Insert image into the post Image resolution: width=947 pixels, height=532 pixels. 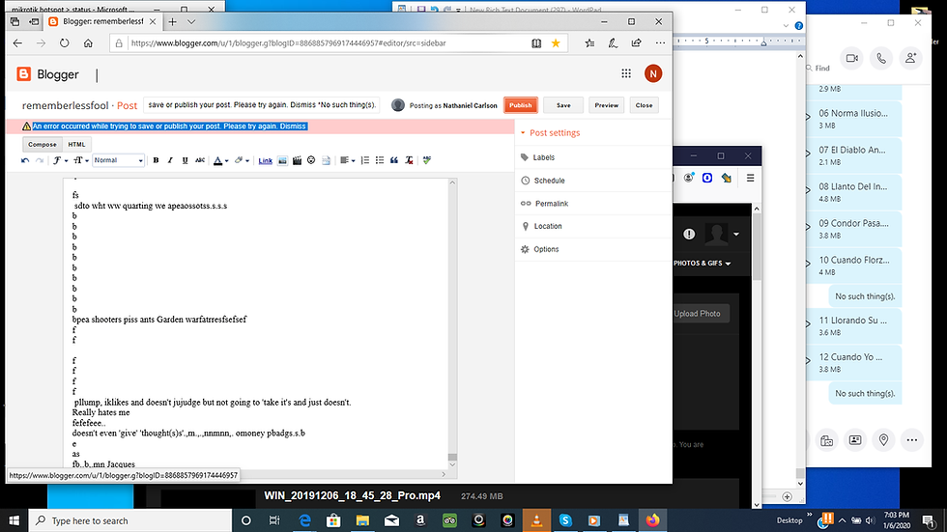(282, 160)
